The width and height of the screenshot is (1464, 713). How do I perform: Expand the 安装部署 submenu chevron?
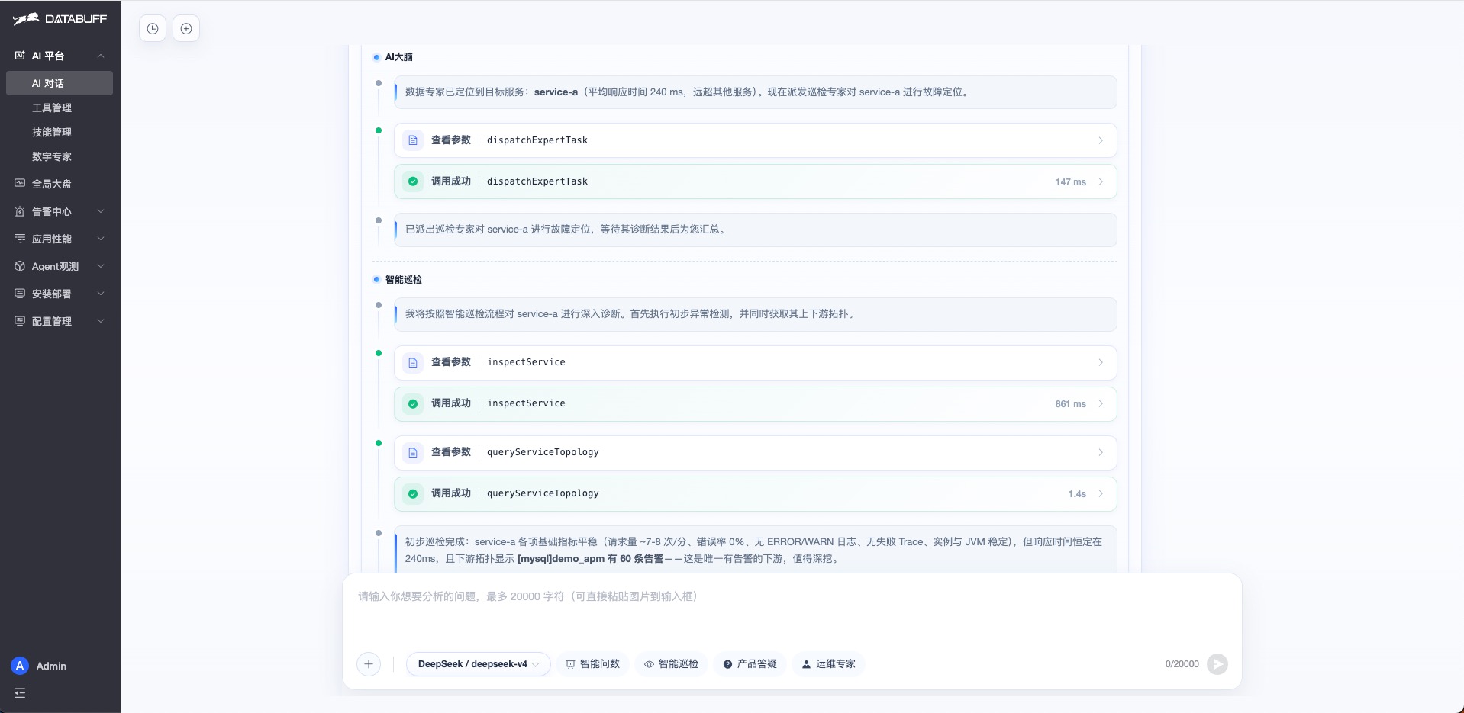coord(101,294)
